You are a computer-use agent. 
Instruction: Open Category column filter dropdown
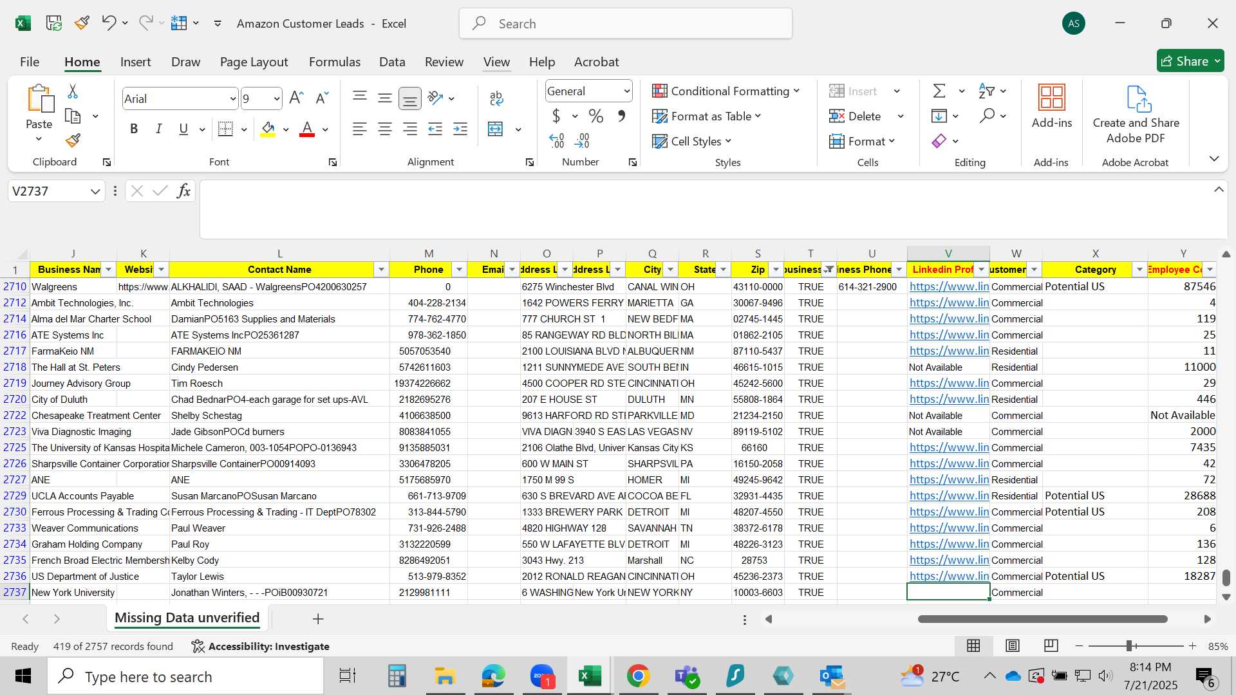(x=1139, y=270)
